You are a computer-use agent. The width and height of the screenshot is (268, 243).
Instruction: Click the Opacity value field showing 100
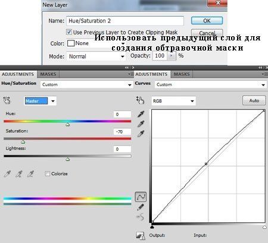[x=160, y=56]
